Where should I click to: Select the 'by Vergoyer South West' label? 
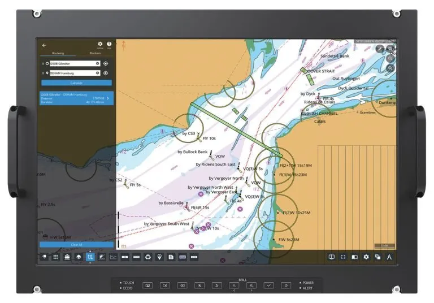pyautogui.click(x=167, y=223)
